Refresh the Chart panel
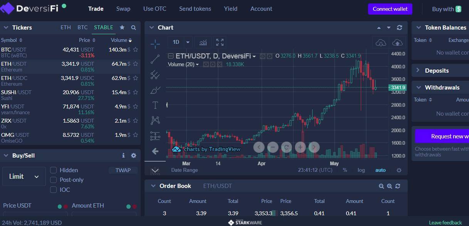The height and width of the screenshot is (226, 469). coord(399,28)
